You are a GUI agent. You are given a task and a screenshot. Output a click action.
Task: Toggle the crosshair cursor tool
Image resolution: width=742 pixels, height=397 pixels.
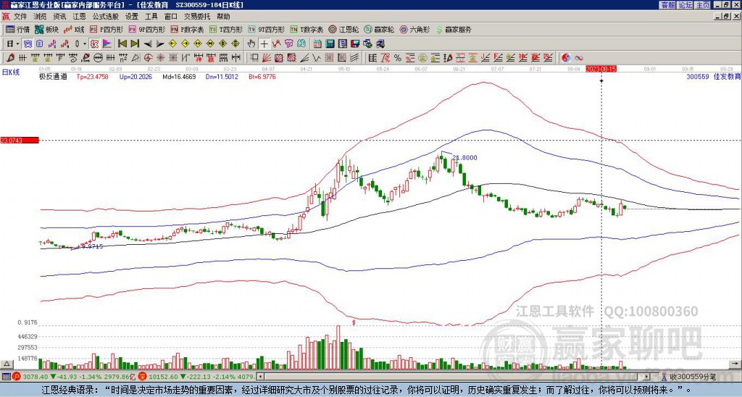tap(264, 44)
